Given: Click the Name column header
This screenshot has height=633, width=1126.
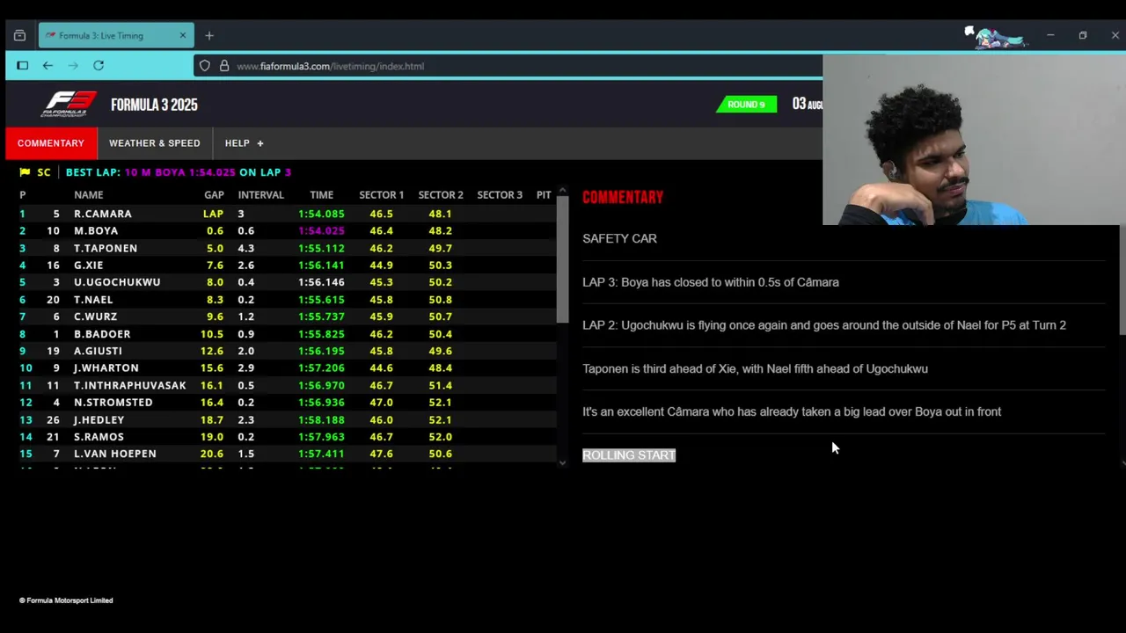Looking at the screenshot, I should click(x=89, y=195).
